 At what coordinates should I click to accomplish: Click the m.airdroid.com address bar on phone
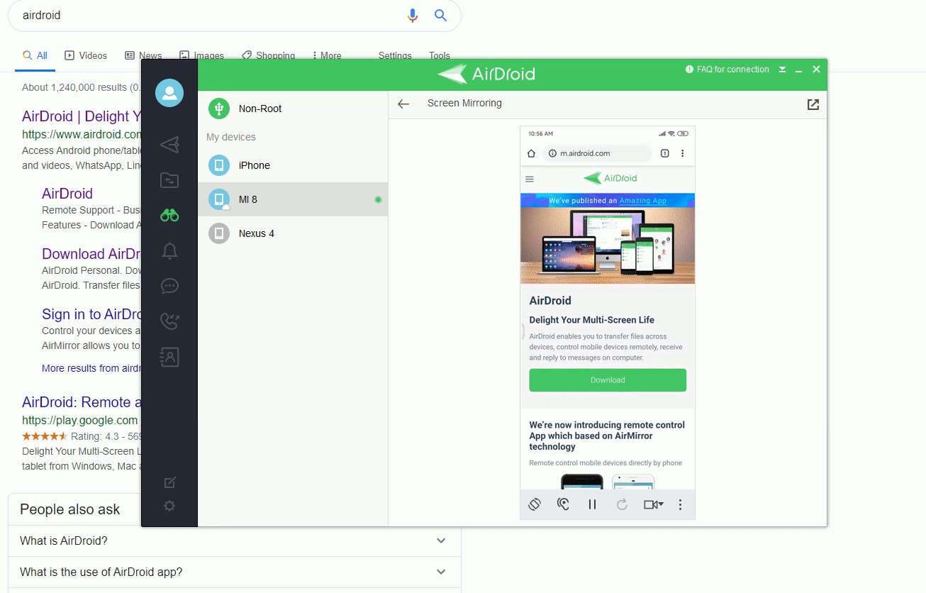coord(597,153)
